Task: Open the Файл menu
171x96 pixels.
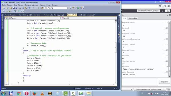Action: coord(3,5)
